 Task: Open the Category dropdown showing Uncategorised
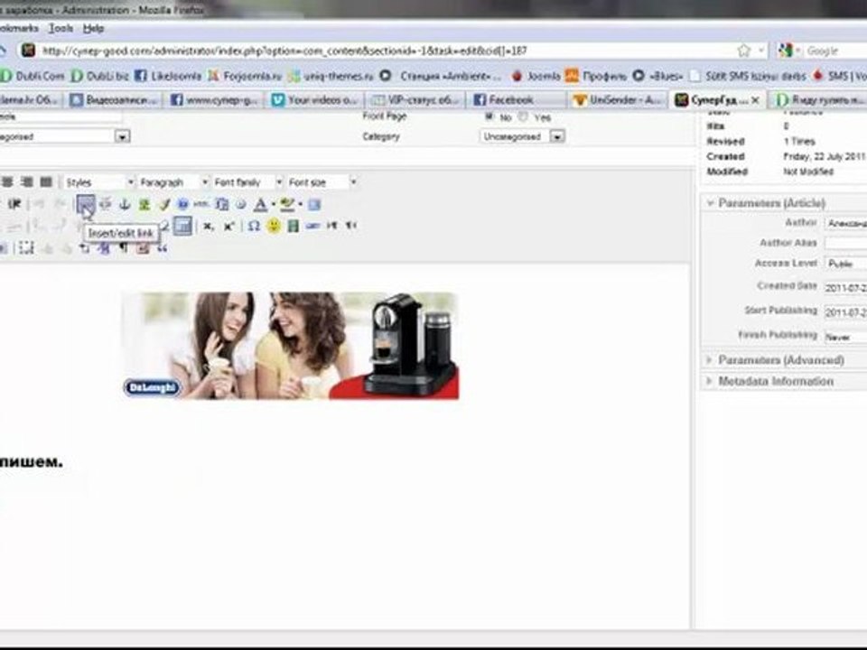[x=522, y=136]
